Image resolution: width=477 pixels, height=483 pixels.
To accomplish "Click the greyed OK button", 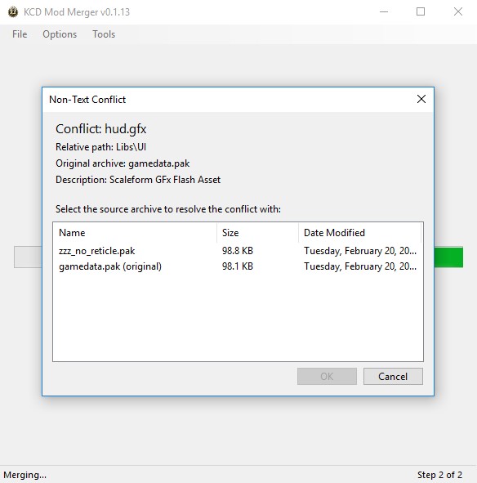I will point(327,377).
